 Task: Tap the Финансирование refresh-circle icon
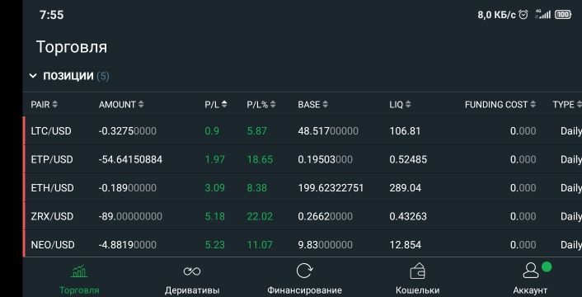coord(304,271)
